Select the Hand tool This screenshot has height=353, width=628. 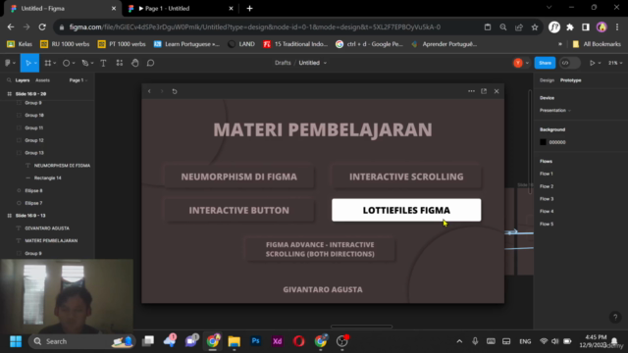pos(135,63)
